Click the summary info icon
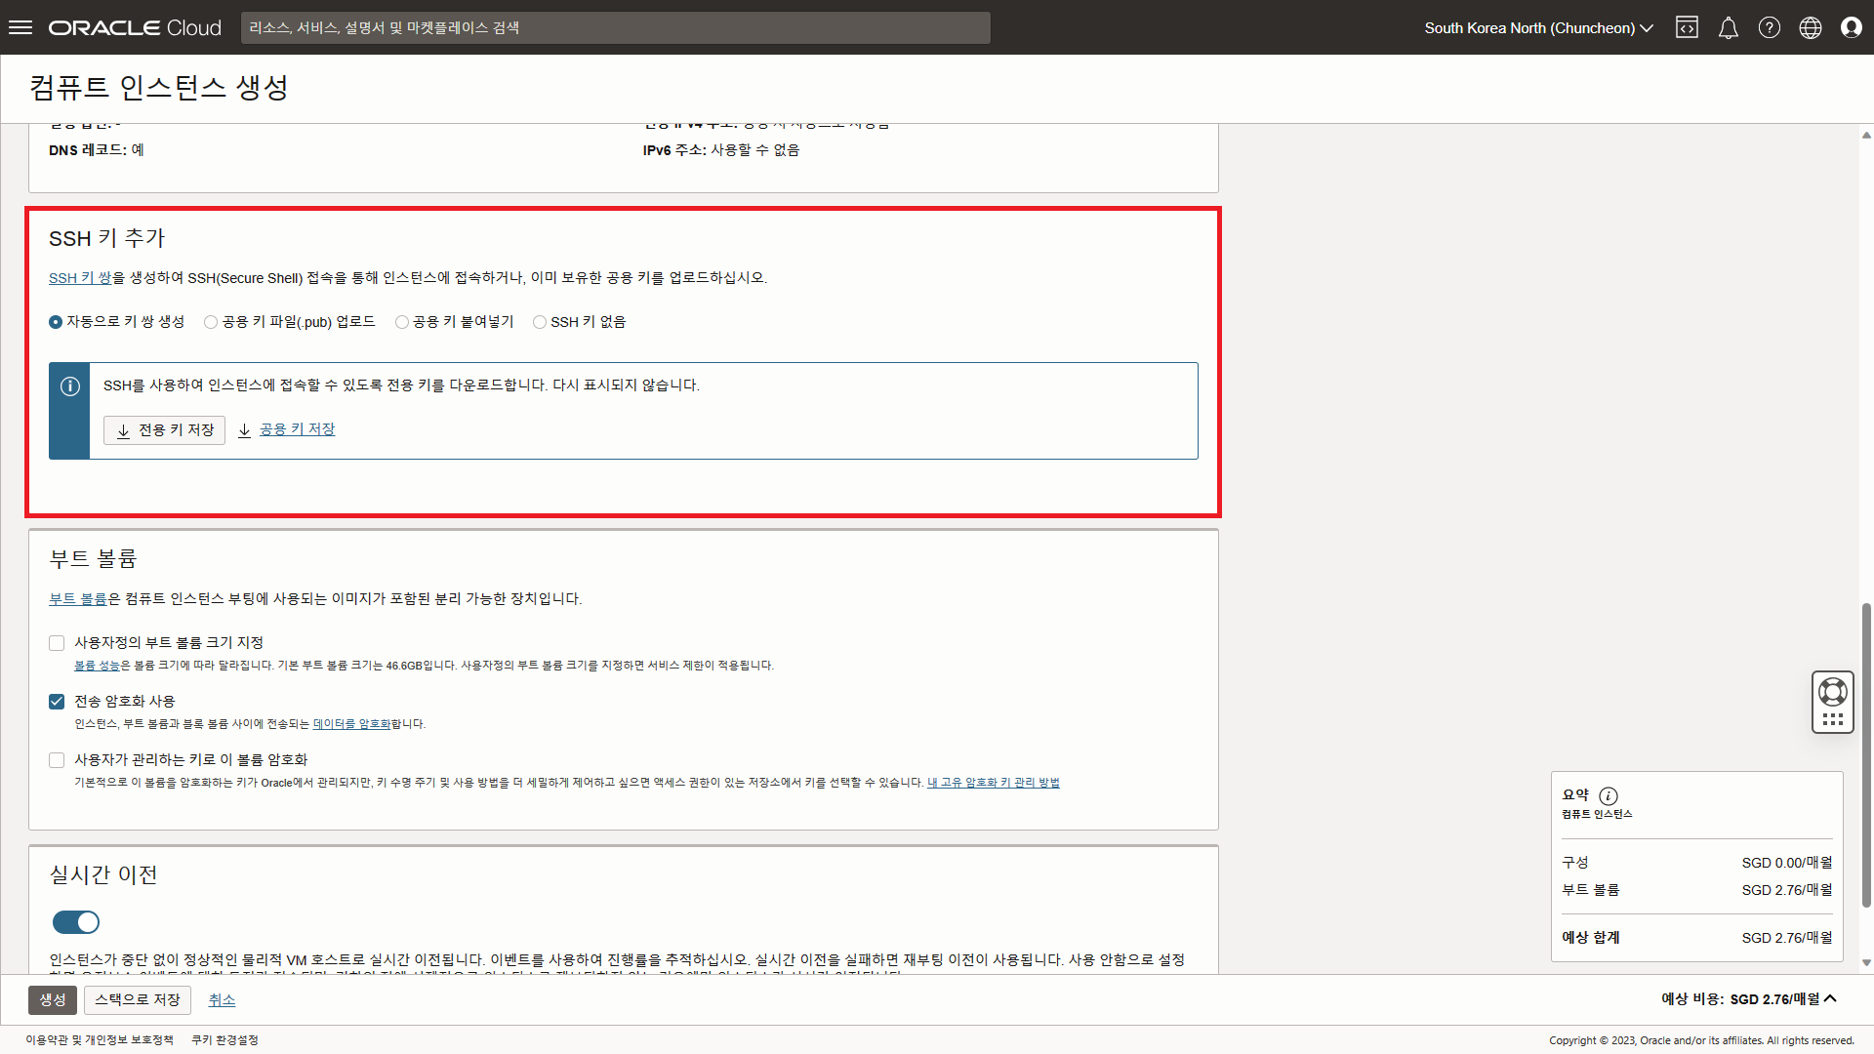Viewport: 1874px width, 1054px height. 1609,795
